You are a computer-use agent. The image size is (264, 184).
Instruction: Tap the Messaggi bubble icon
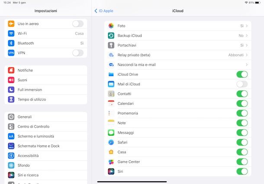coord(111,133)
